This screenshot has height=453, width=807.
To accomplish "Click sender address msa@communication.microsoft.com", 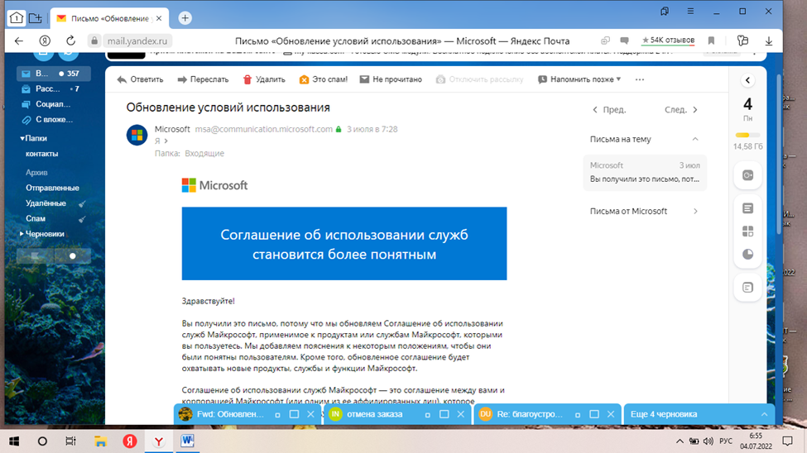I will click(x=263, y=129).
